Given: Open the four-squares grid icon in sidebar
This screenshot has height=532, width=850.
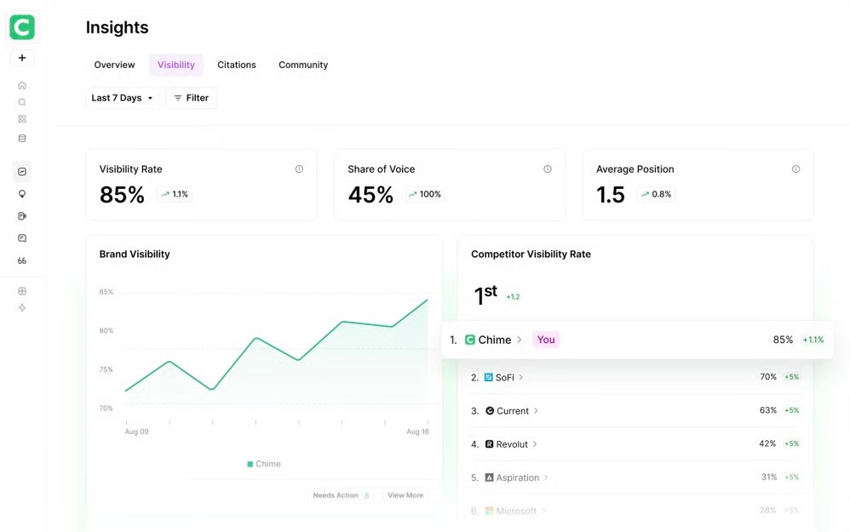Looking at the screenshot, I should coord(22,119).
